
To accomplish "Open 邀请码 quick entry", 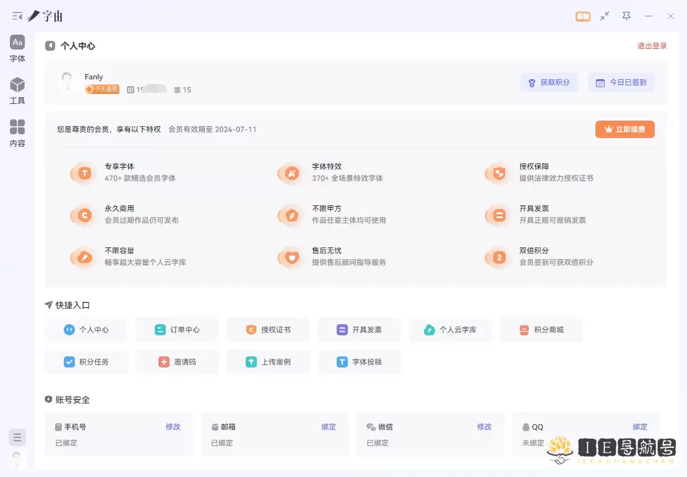I will click(178, 362).
